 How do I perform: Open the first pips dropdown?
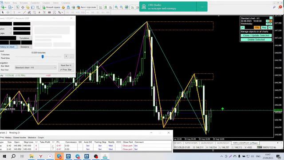[6, 29]
